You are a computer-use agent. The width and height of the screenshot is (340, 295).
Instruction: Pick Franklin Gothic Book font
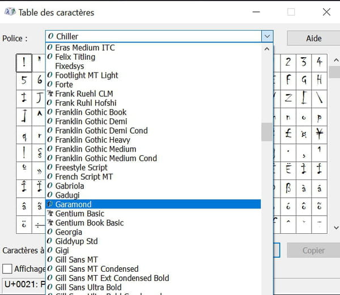pyautogui.click(x=153, y=112)
